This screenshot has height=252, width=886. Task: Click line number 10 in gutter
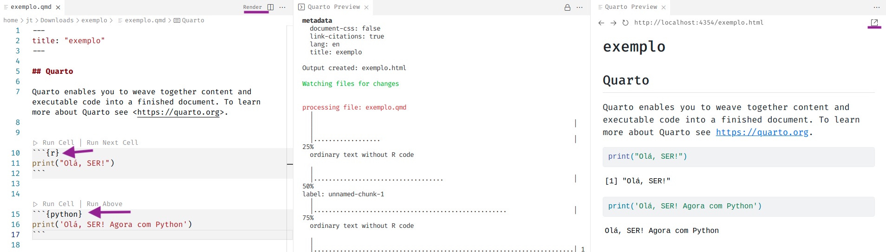(15, 153)
